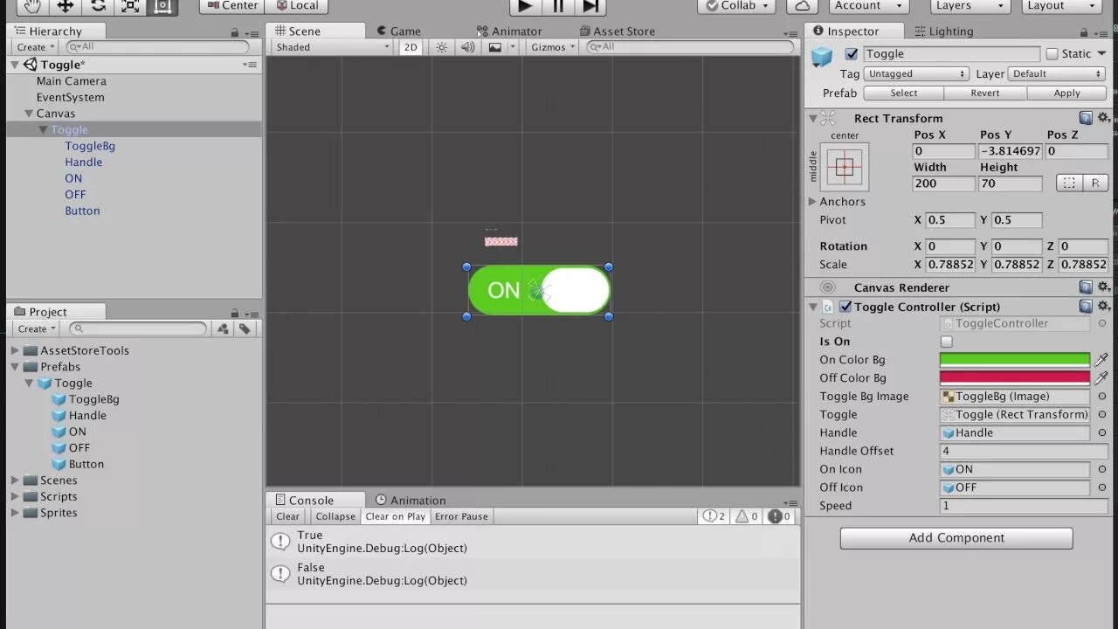
Task: Open object picker for Toggle Bg Image
Action: [1102, 397]
